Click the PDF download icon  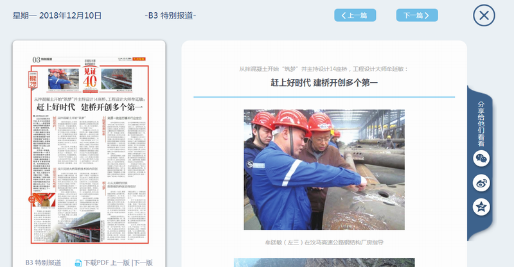(x=78, y=263)
